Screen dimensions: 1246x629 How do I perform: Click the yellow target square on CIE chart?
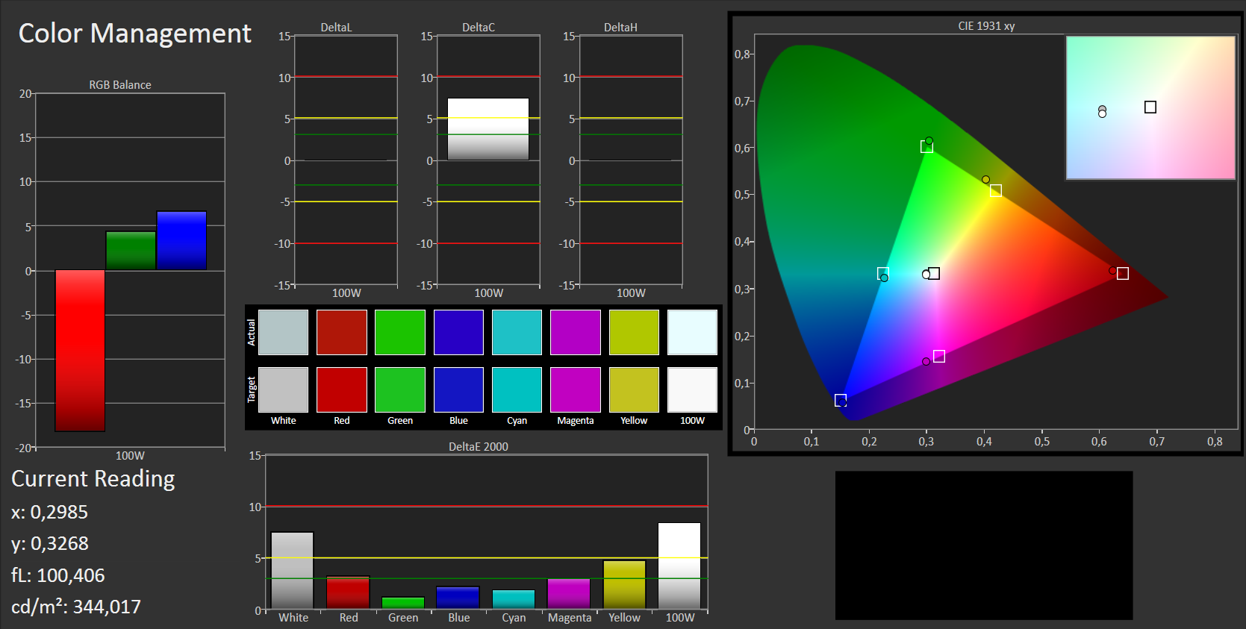[996, 191]
